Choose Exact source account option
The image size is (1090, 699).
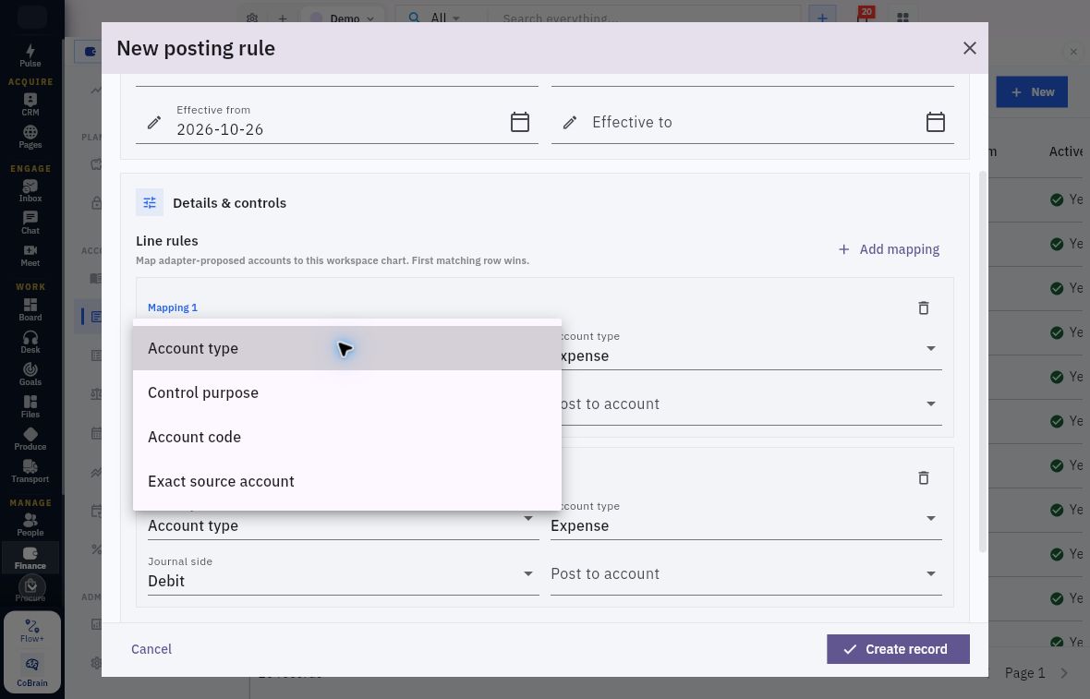click(x=347, y=481)
